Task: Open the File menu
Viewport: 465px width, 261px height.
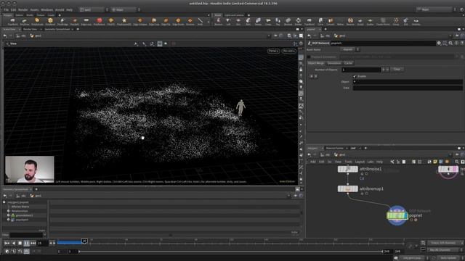Action: [6, 9]
